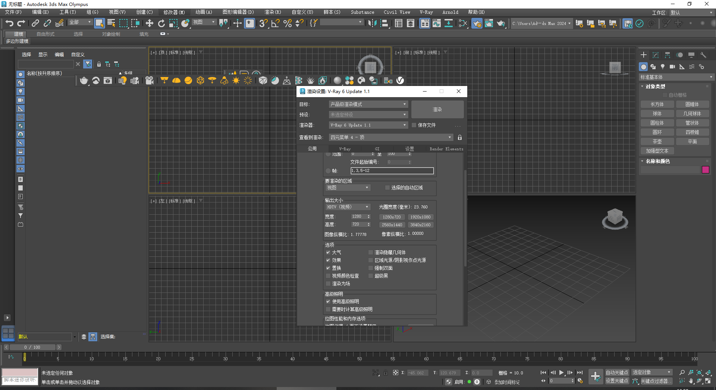The height and width of the screenshot is (390, 716).
Task: Open the 输出大小 dropdown set to HDTV
Action: point(347,207)
